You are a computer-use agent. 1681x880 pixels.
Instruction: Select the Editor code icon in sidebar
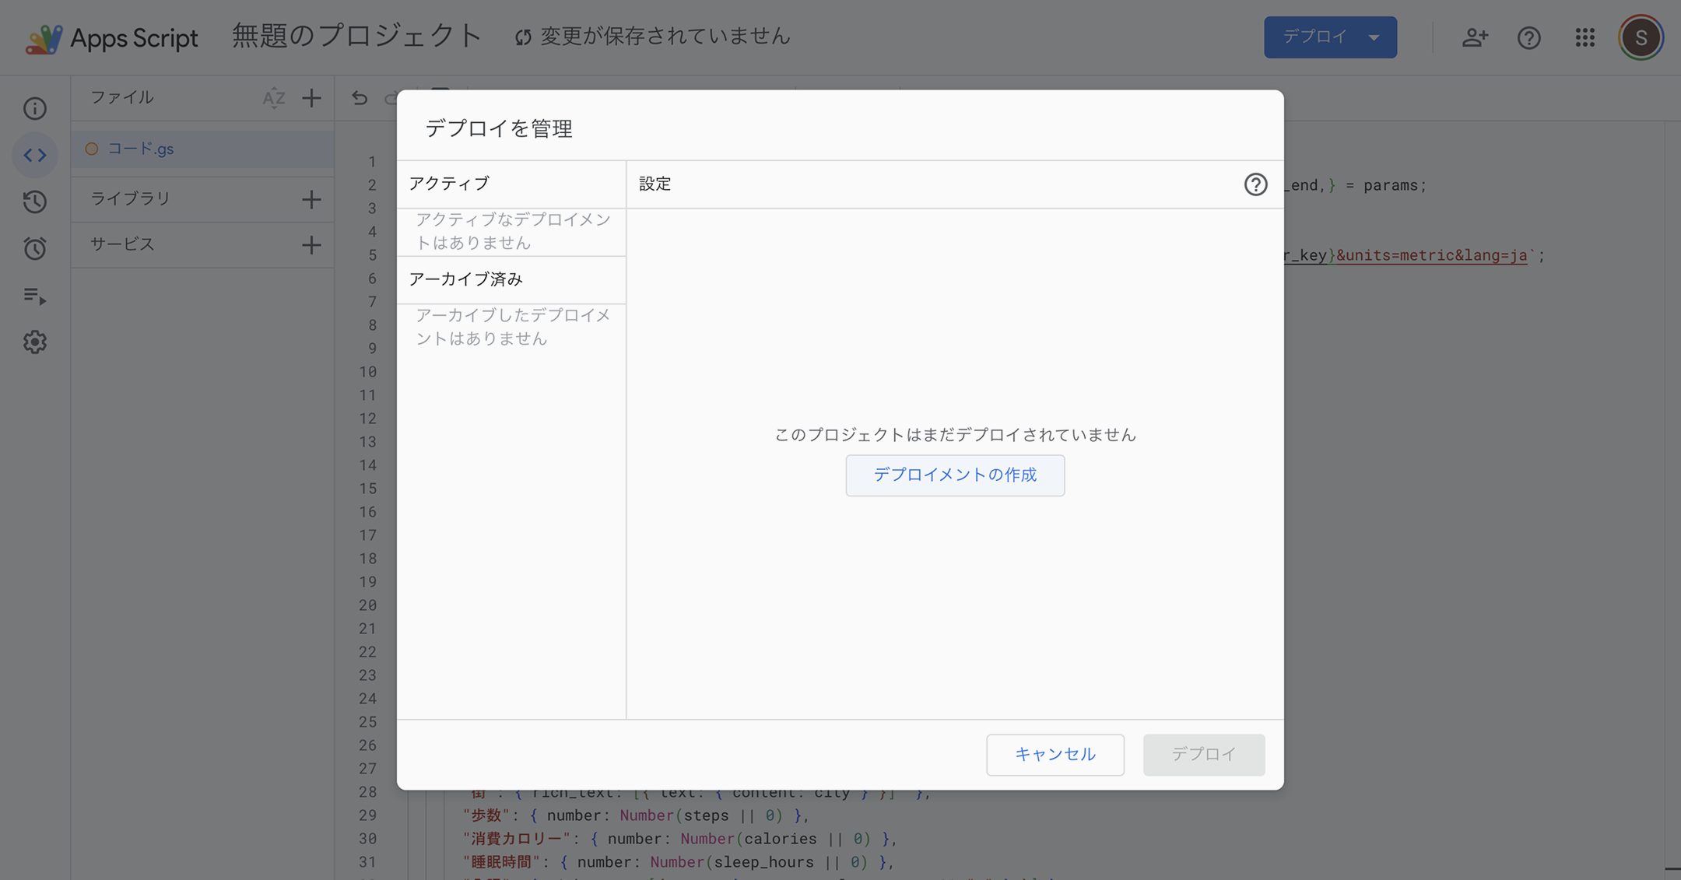coord(35,155)
